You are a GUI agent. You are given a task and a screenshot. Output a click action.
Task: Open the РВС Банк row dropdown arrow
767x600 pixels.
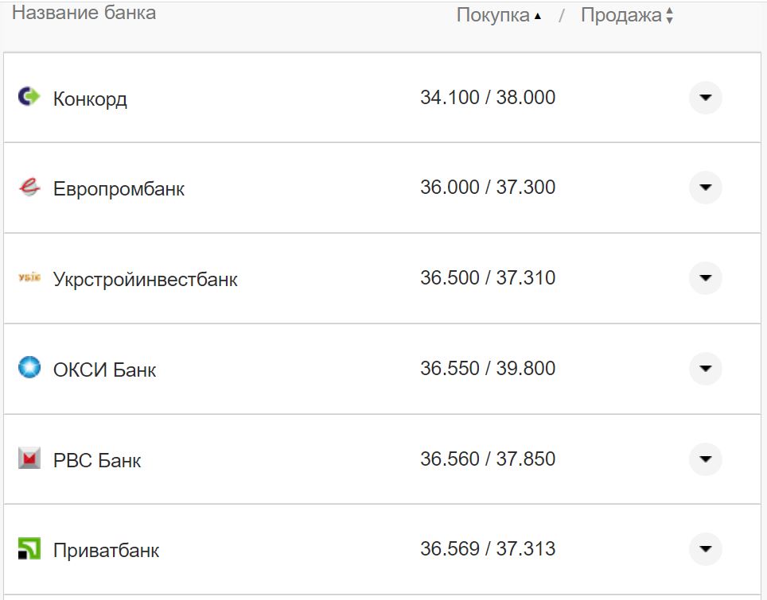pyautogui.click(x=705, y=459)
